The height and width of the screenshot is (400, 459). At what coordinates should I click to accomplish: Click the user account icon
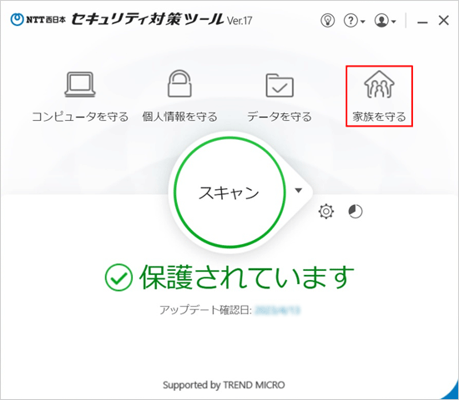[x=381, y=21]
